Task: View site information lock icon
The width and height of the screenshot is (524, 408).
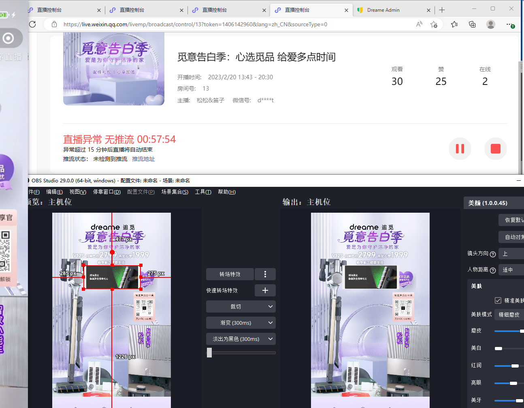Action: [x=54, y=24]
